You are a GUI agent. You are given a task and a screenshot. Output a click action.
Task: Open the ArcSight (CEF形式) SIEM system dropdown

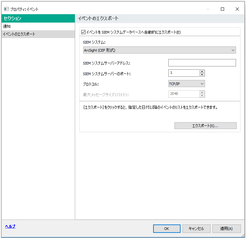(160, 50)
